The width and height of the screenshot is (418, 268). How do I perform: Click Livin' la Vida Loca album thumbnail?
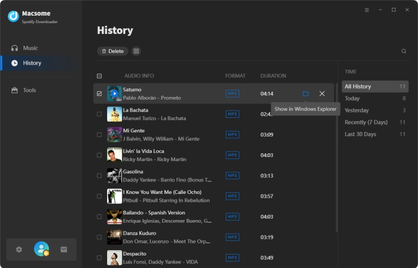click(114, 155)
